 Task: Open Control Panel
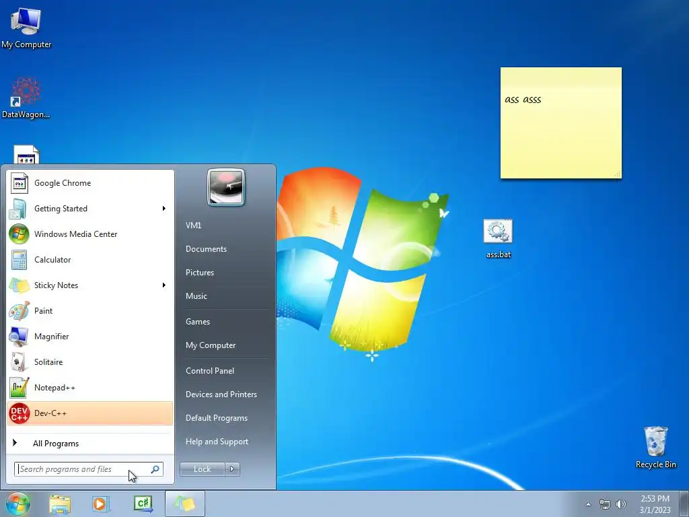click(x=210, y=371)
